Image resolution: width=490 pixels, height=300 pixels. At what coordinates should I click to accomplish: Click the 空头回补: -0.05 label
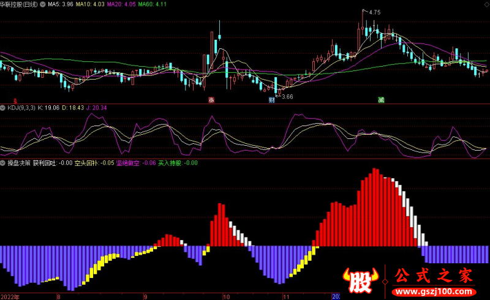(x=94, y=163)
